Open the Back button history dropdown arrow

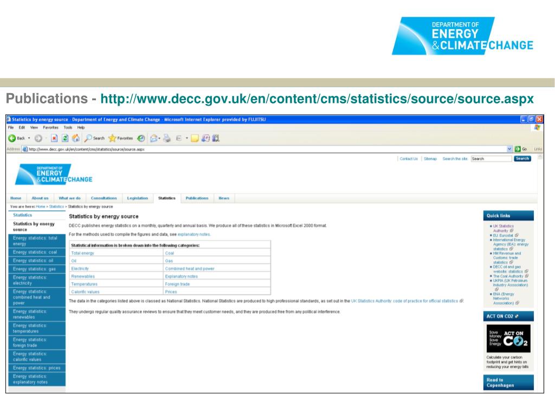(29, 138)
